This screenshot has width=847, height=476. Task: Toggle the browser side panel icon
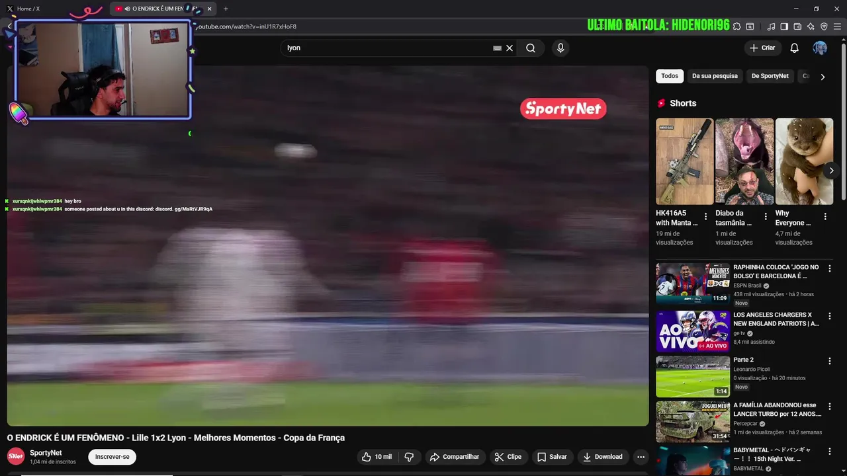(x=784, y=26)
